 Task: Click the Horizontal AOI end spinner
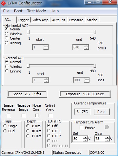[81, 47]
